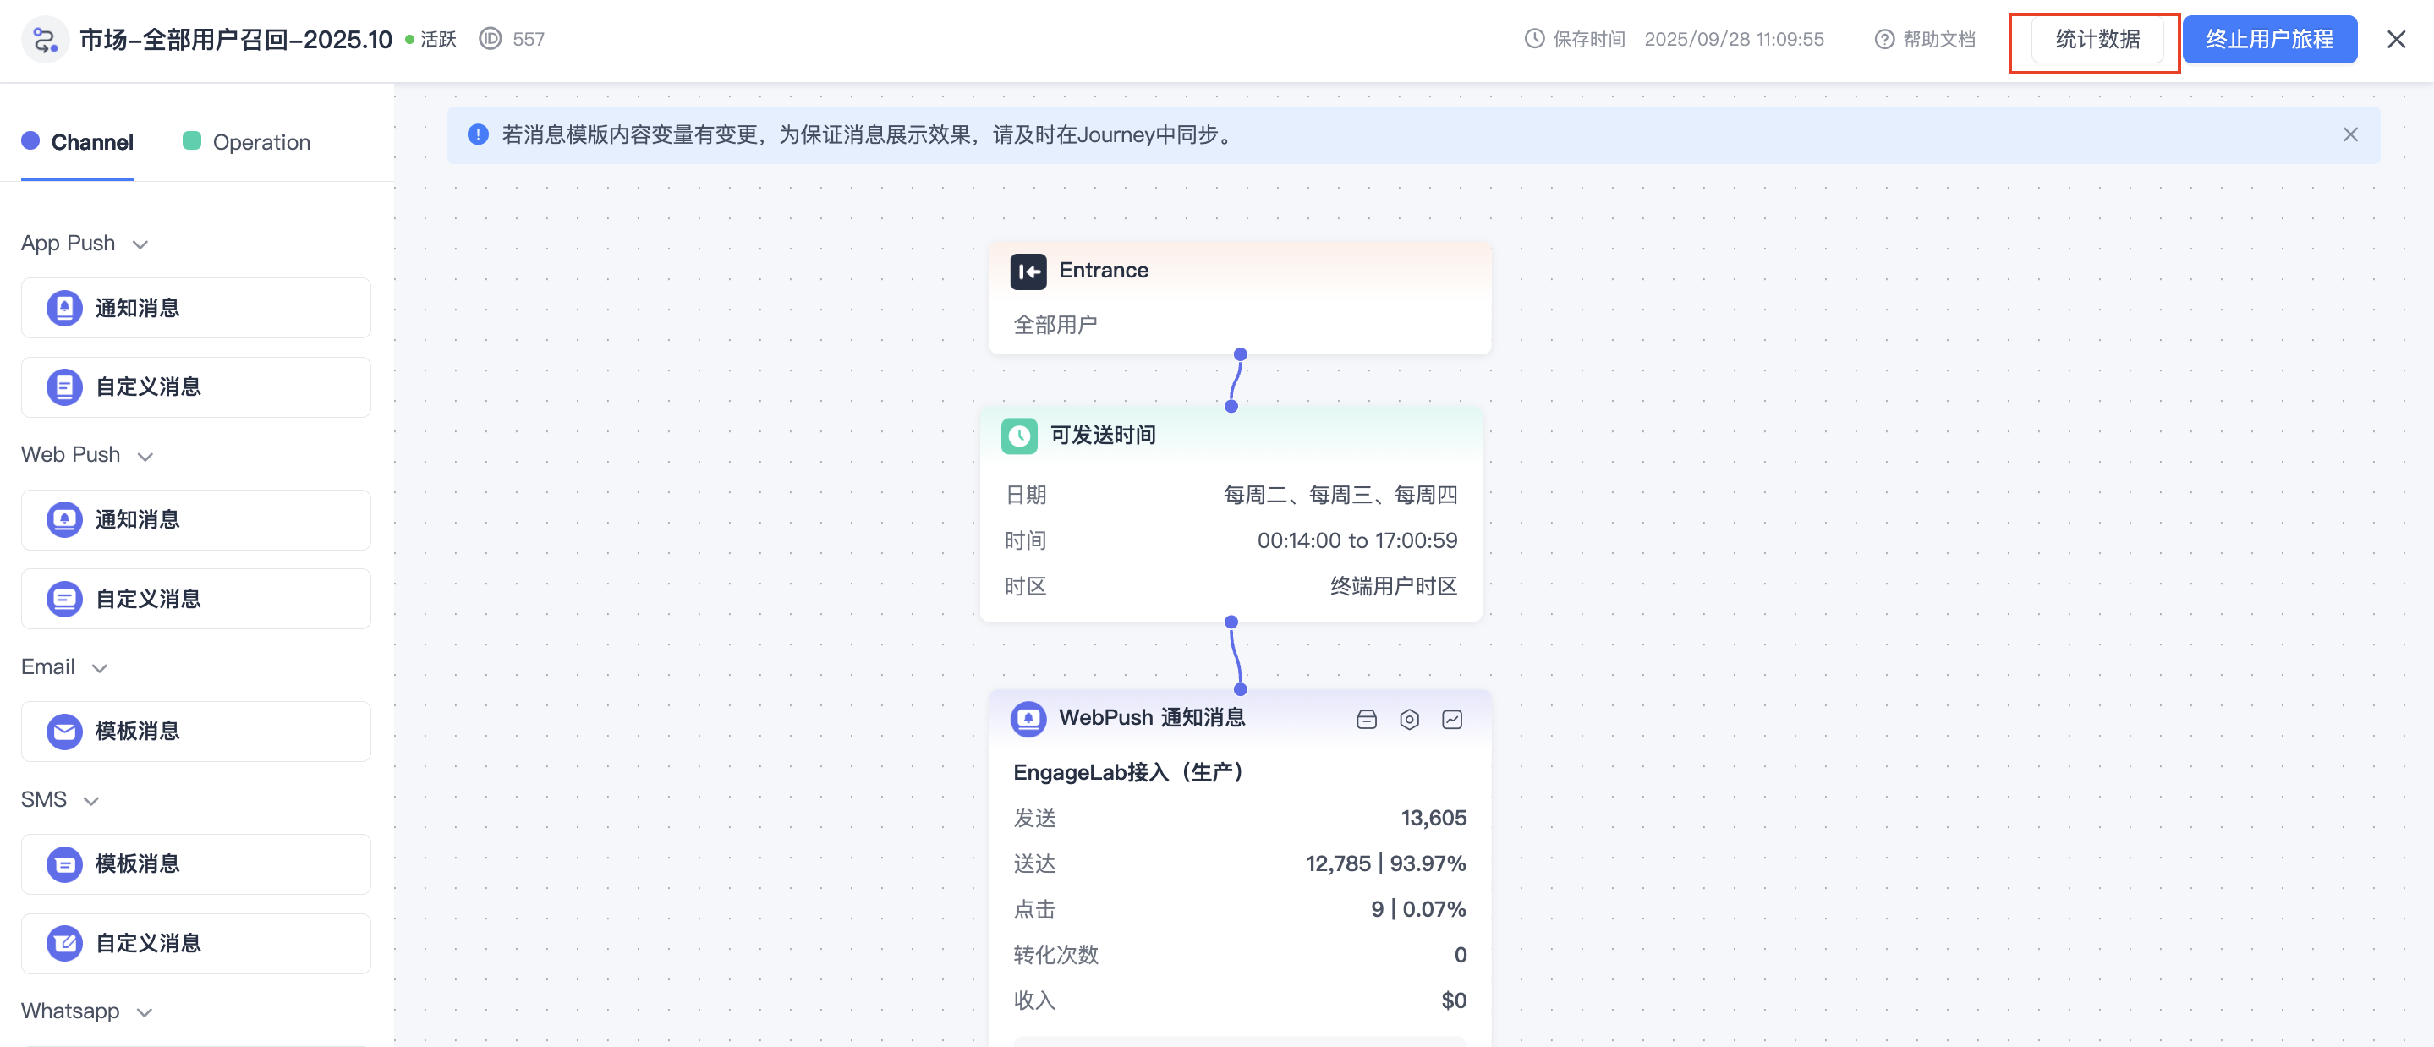The image size is (2434, 1047).
Task: Collapse the Email section
Action: [x=99, y=667]
